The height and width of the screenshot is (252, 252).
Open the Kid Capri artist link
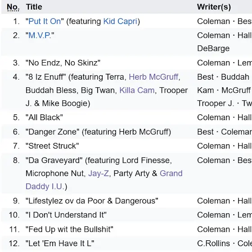click(x=120, y=21)
